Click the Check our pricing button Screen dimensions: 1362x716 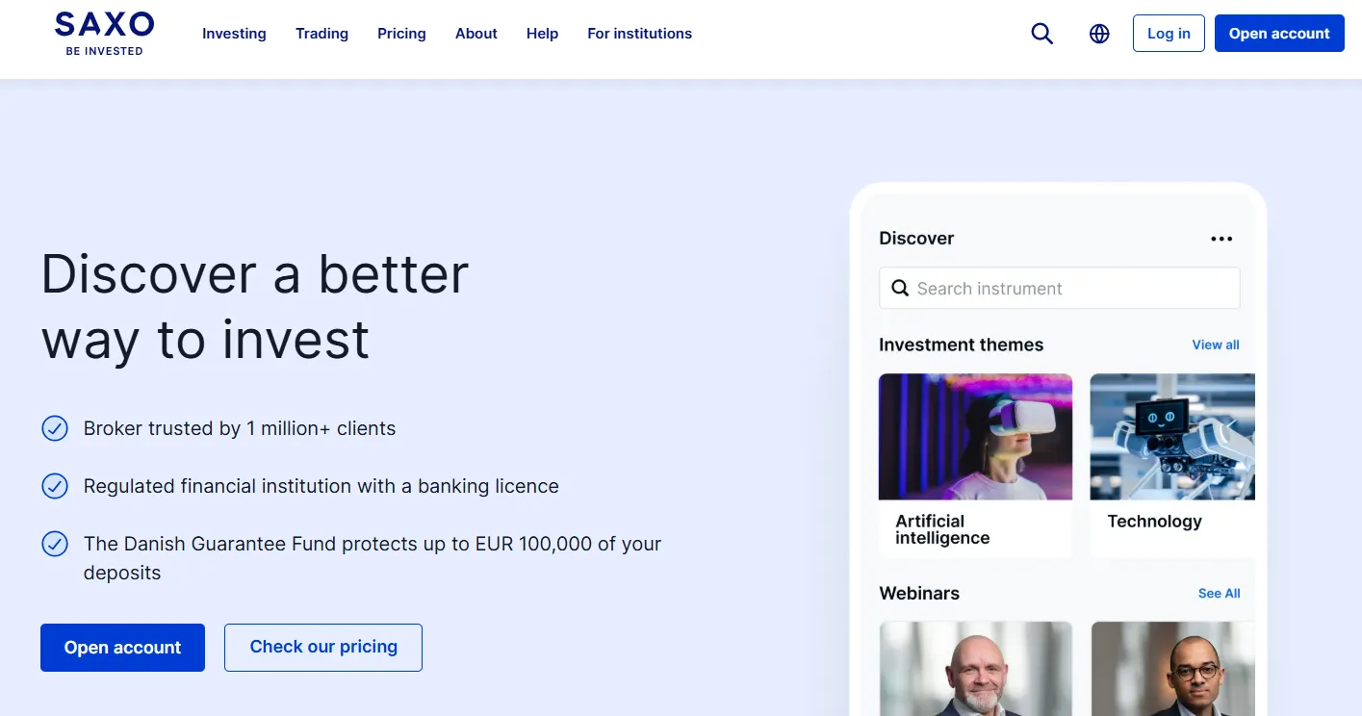pyautogui.click(x=323, y=648)
